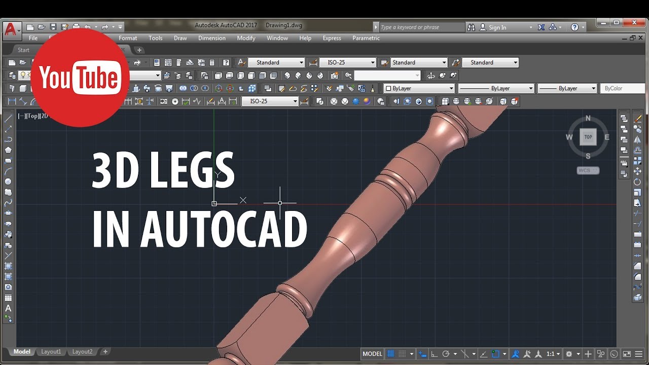The width and height of the screenshot is (649, 365).
Task: Open the annotation scale 1:1 dropdown
Action: tap(553, 354)
